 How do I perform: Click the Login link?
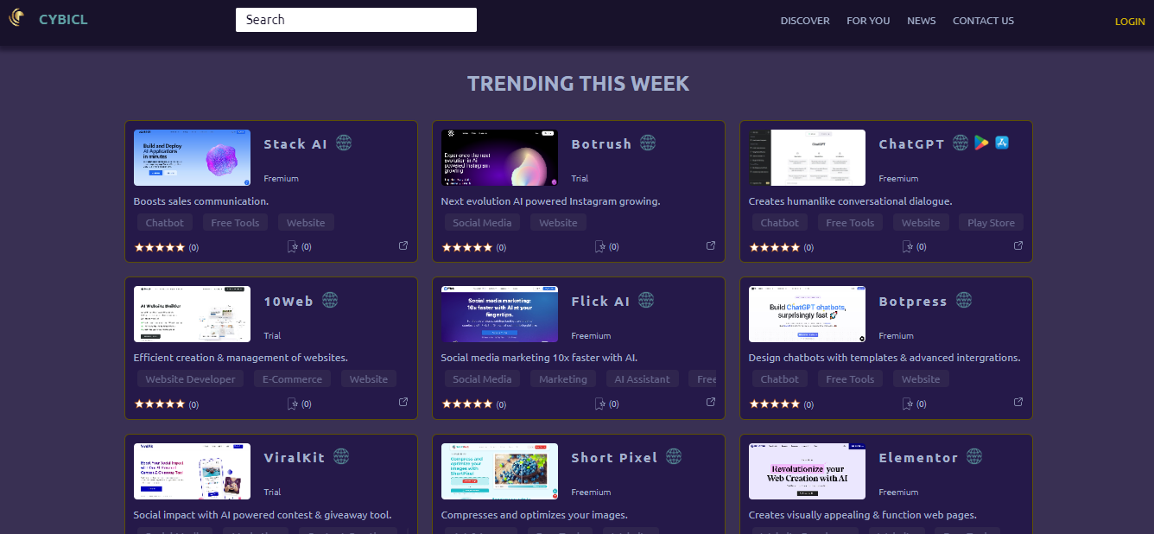point(1130,22)
